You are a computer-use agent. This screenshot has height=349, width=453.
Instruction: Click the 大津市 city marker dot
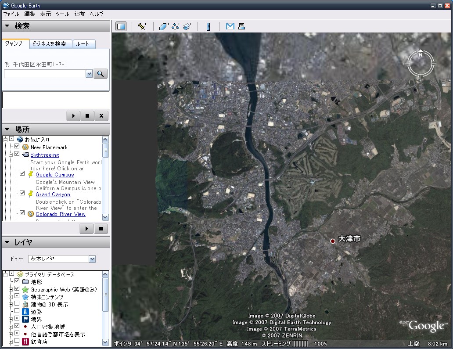(333, 241)
